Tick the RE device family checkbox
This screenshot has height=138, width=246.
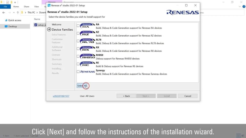78,64
